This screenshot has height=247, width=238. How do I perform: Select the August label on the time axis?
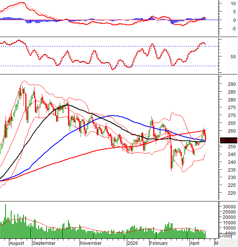click(17, 243)
